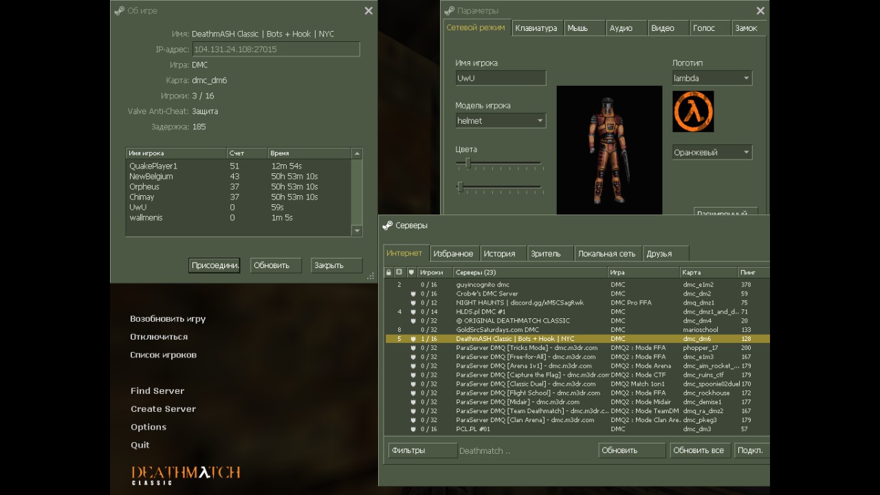Click the up arrow of the player list scrollbar
This screenshot has height=495, width=880.
point(357,153)
